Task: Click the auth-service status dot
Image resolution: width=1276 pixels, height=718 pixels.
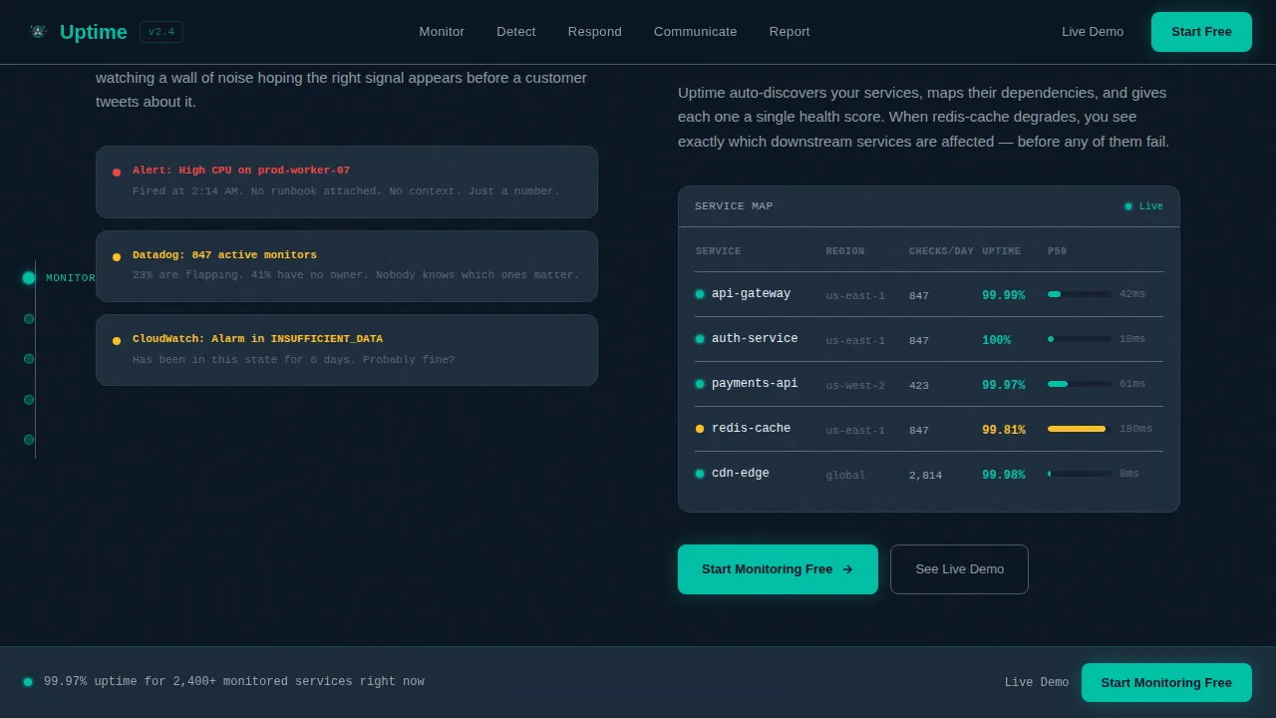Action: click(x=700, y=339)
